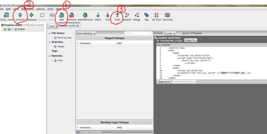Open the Actions menu

(40, 9)
